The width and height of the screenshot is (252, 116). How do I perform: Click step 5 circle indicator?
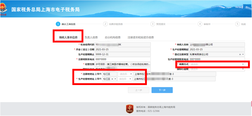(x=237, y=24)
